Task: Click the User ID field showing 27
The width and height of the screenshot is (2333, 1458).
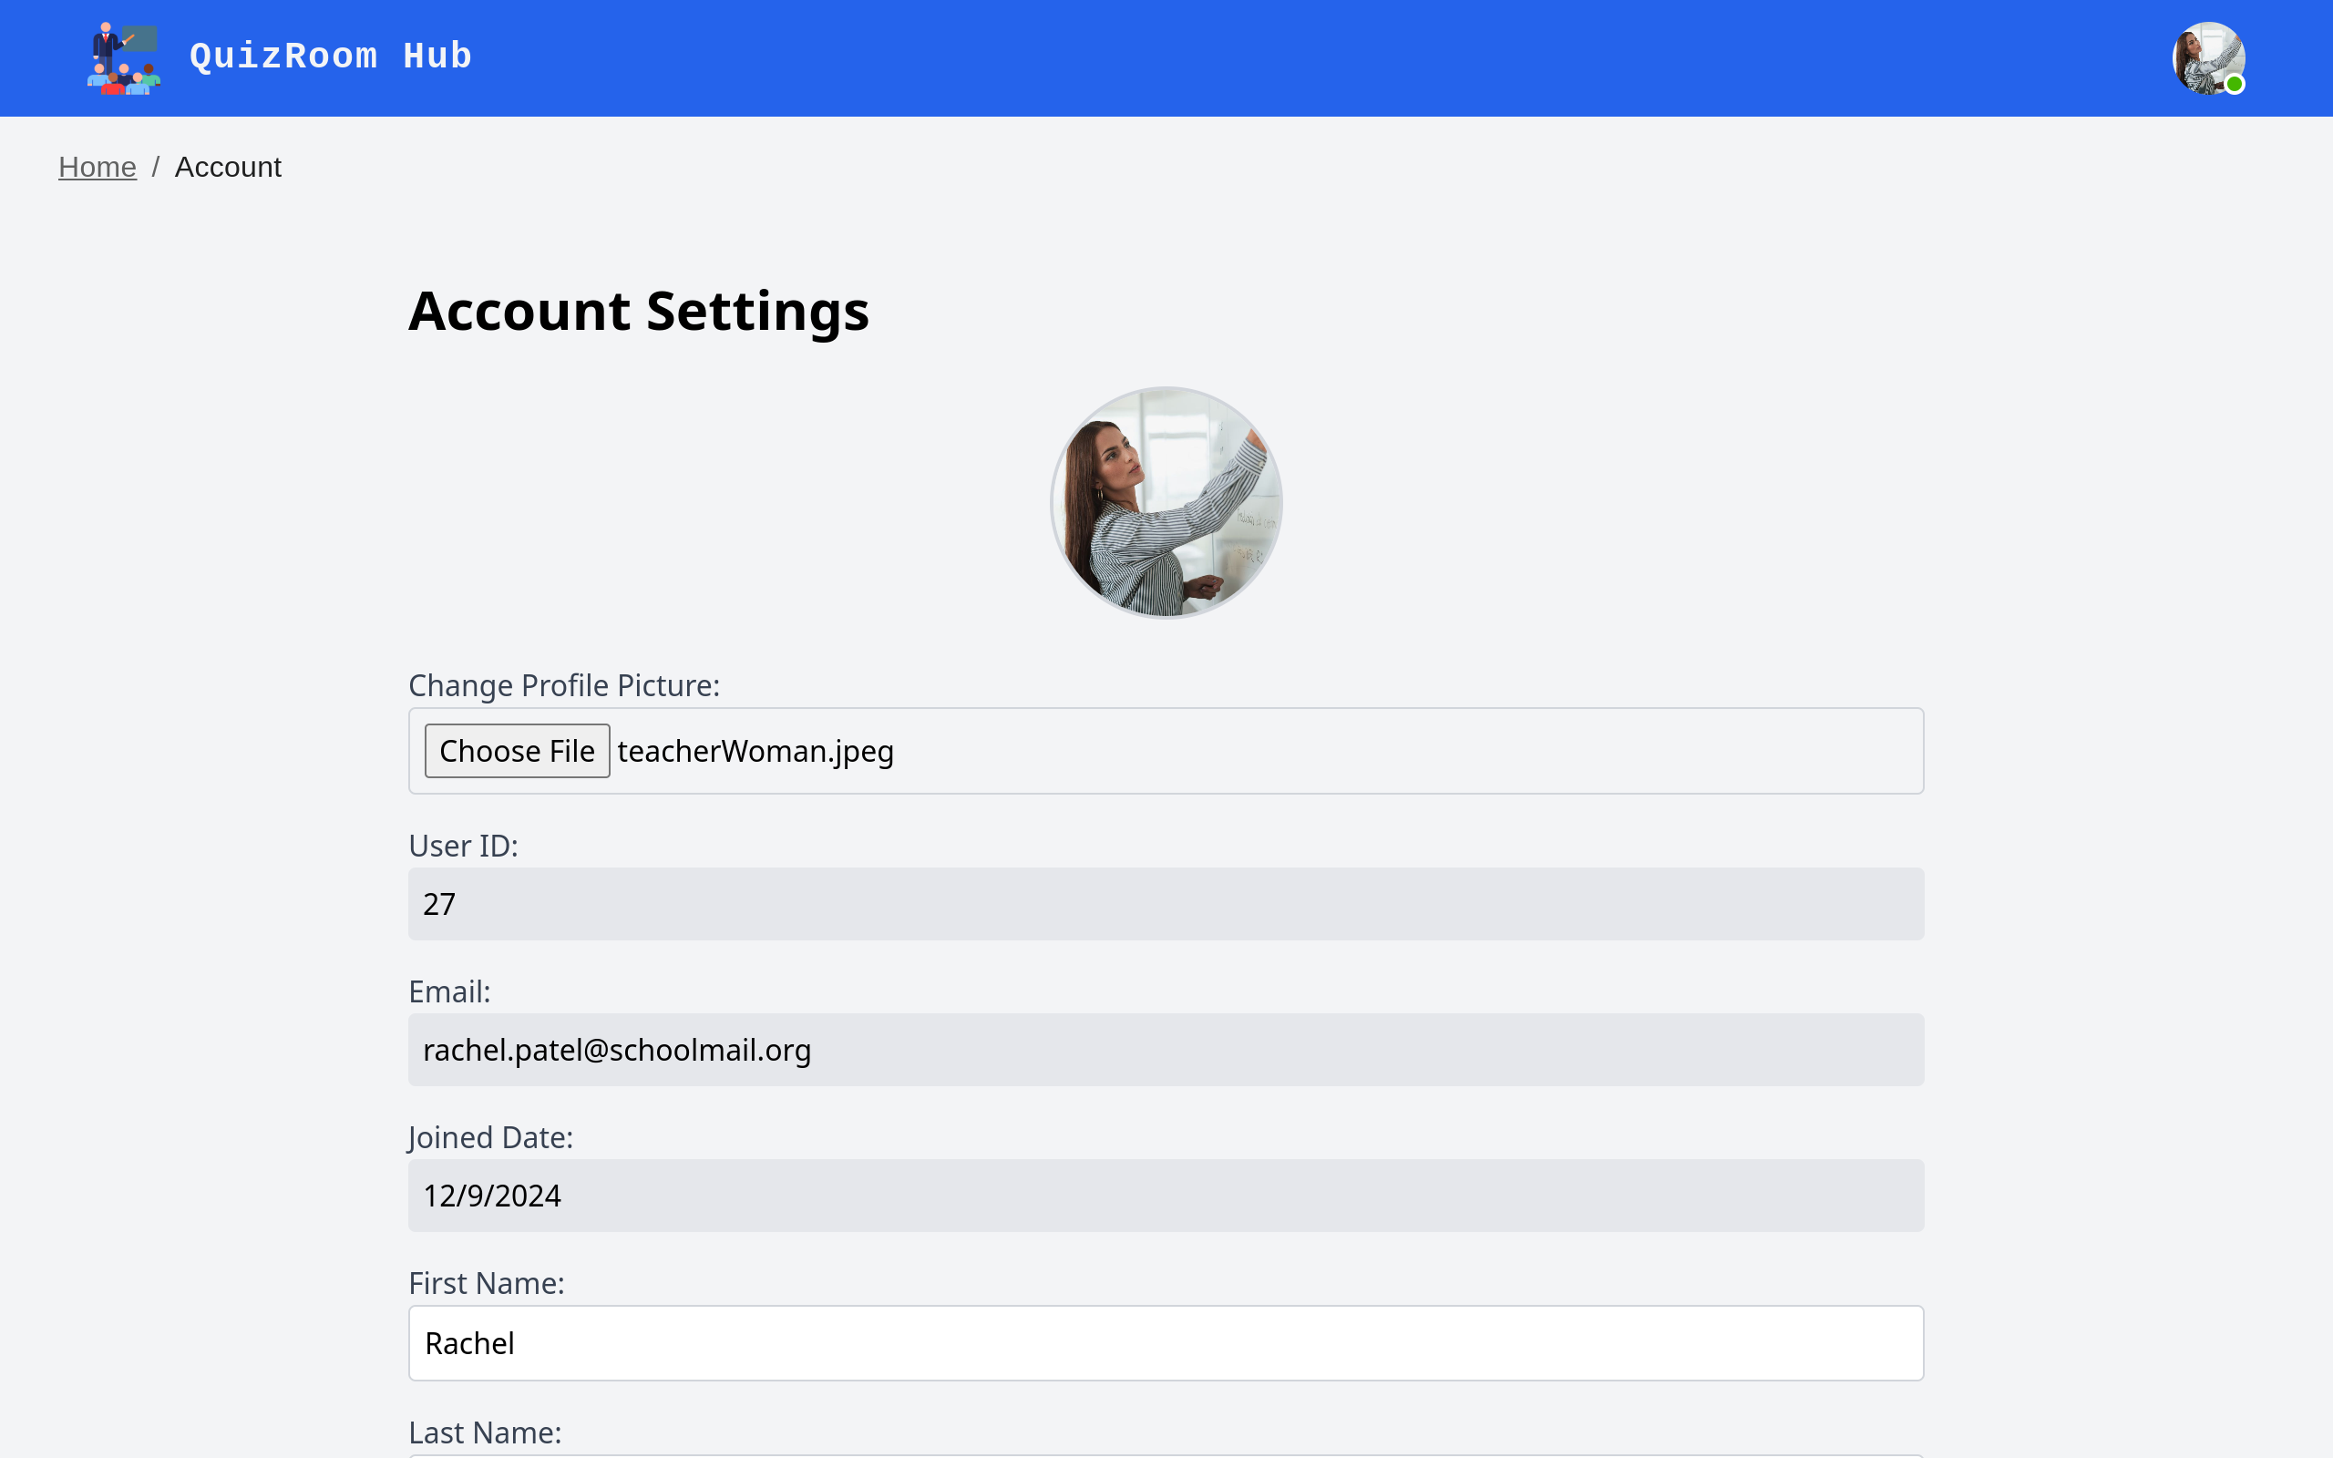Action: [x=1166, y=904]
